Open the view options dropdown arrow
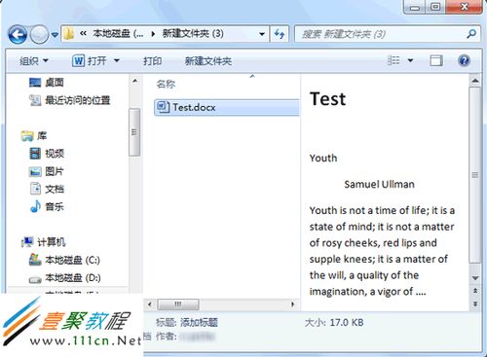This screenshot has width=487, height=357. tap(410, 60)
